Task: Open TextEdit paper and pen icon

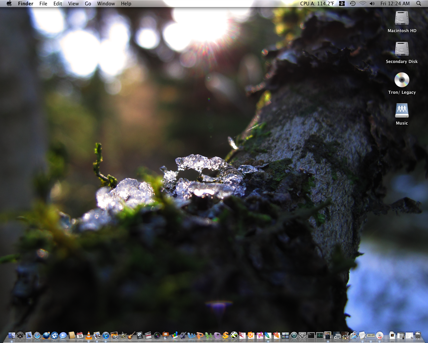Action: pos(362,335)
